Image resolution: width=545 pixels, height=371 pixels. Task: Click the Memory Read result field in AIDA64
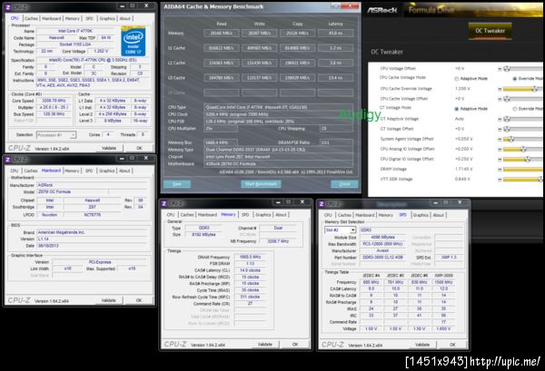(222, 34)
